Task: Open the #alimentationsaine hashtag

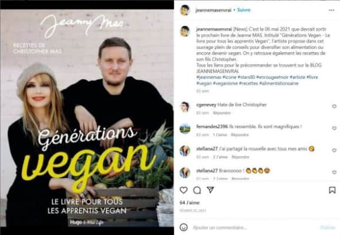Action: (x=279, y=83)
